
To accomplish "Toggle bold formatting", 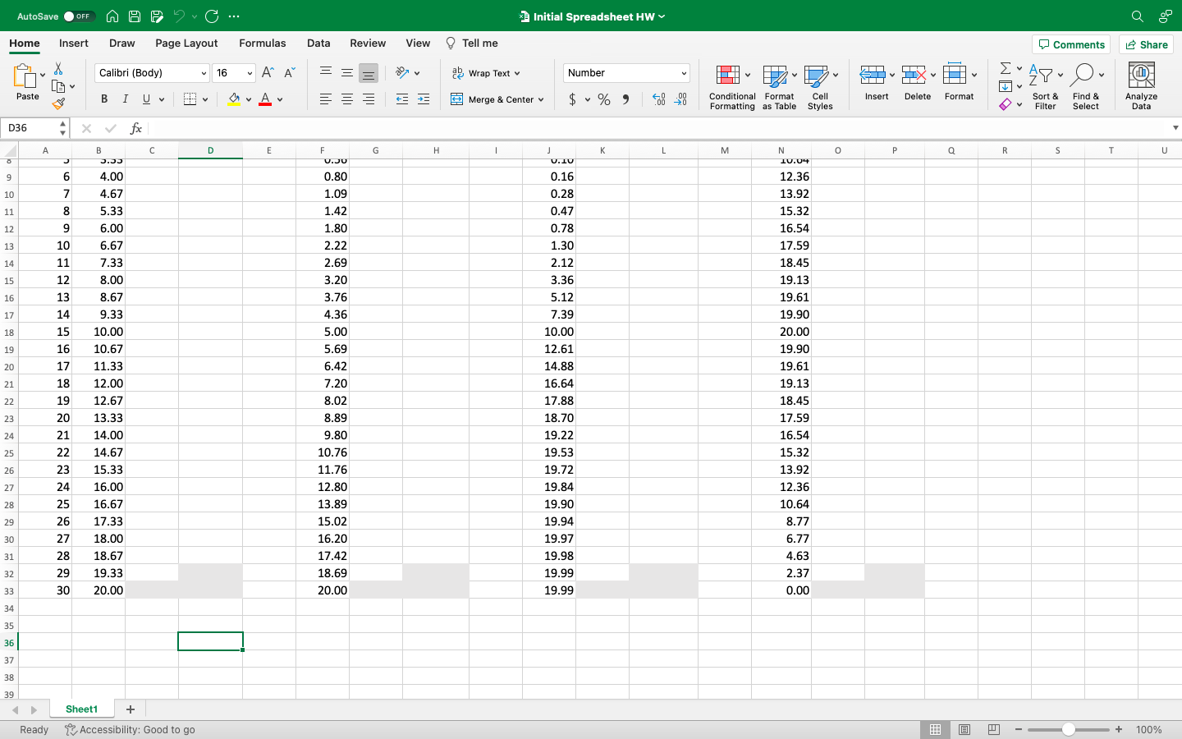I will point(103,99).
